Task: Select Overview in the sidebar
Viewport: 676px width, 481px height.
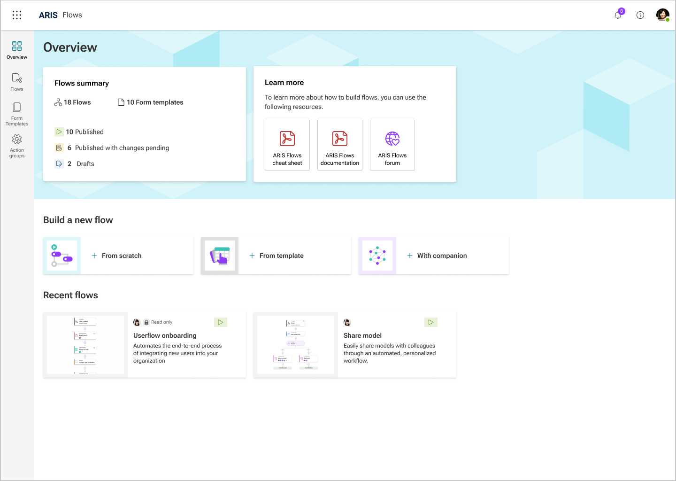Action: [x=17, y=50]
